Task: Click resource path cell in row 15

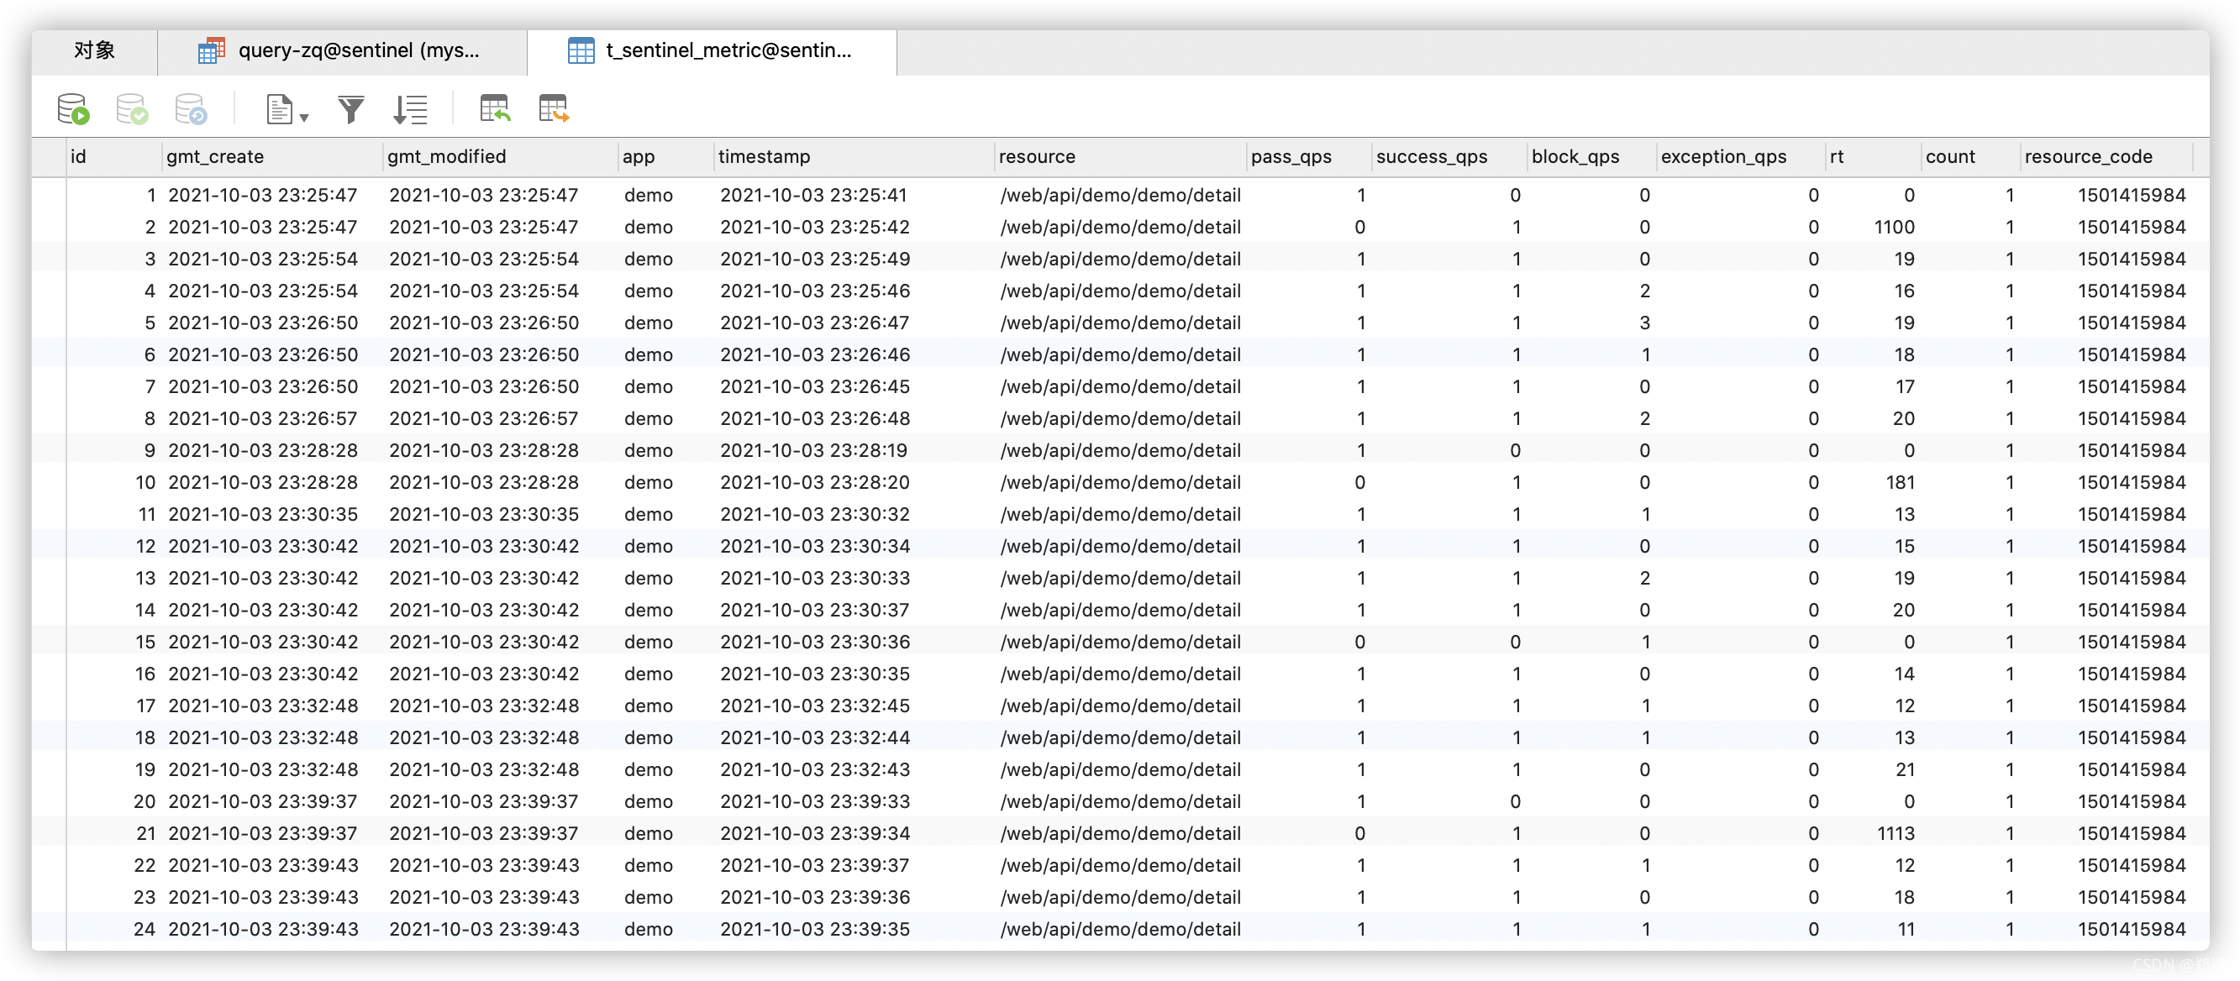Action: (1120, 643)
